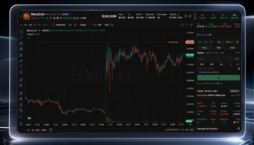Open the indicators icon in chart toolbar

click(x=75, y=25)
